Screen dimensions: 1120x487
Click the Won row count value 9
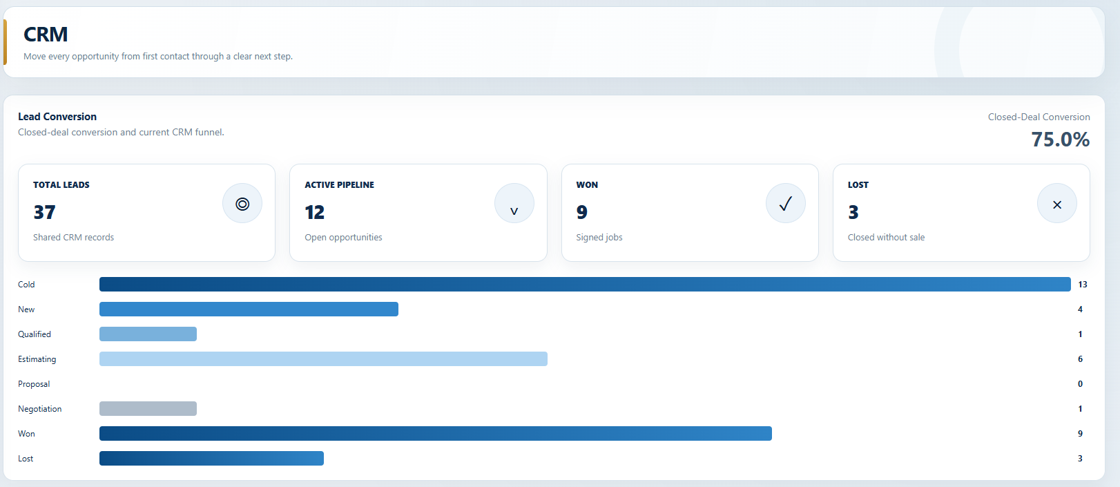tap(1081, 434)
